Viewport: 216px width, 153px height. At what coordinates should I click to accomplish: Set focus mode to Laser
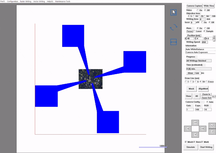point(194,31)
